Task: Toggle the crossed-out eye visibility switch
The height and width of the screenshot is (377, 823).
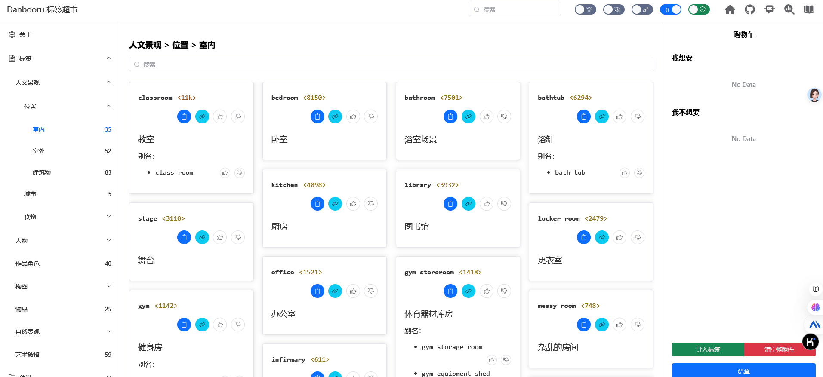Action: coord(613,9)
